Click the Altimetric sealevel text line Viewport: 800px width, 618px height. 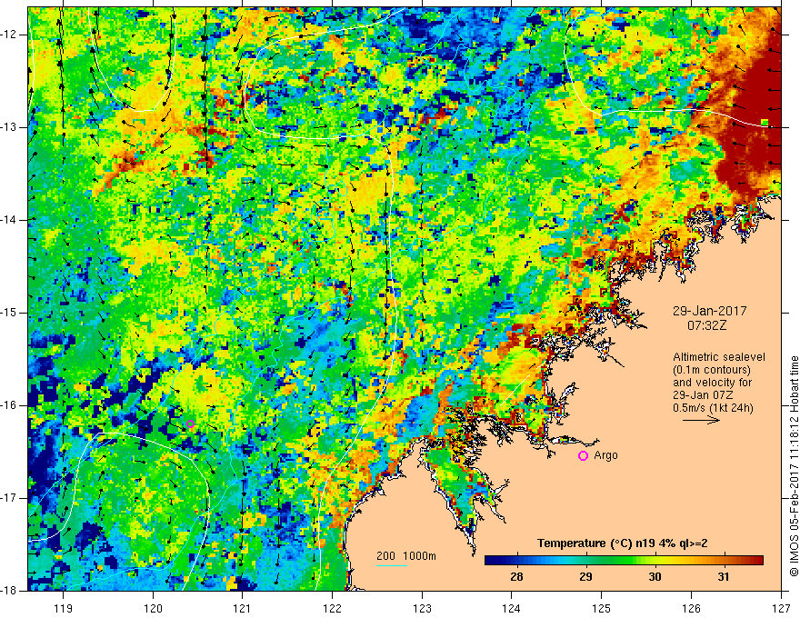tap(719, 357)
